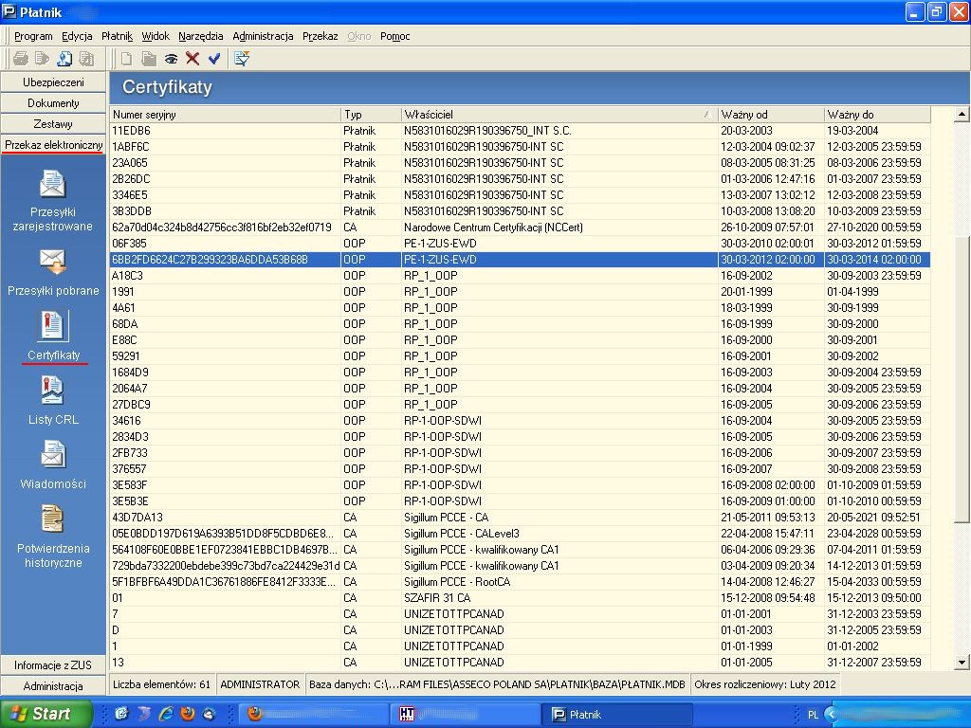Click the blue user card toolbar icon

(64, 59)
